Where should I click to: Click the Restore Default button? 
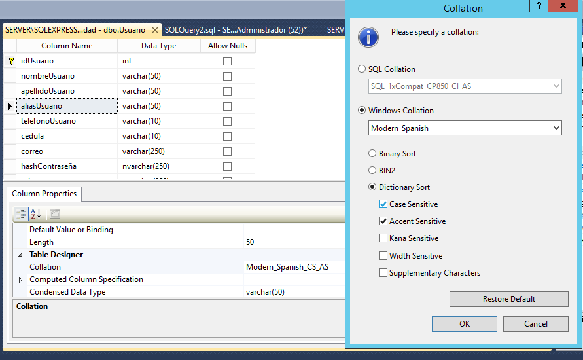(x=508, y=299)
